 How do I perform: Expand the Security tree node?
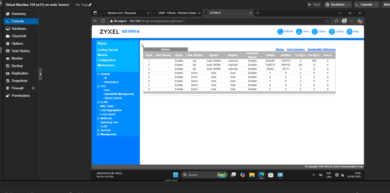click(x=98, y=130)
